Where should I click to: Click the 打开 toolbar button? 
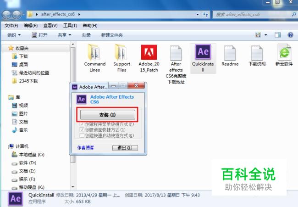point(39,35)
